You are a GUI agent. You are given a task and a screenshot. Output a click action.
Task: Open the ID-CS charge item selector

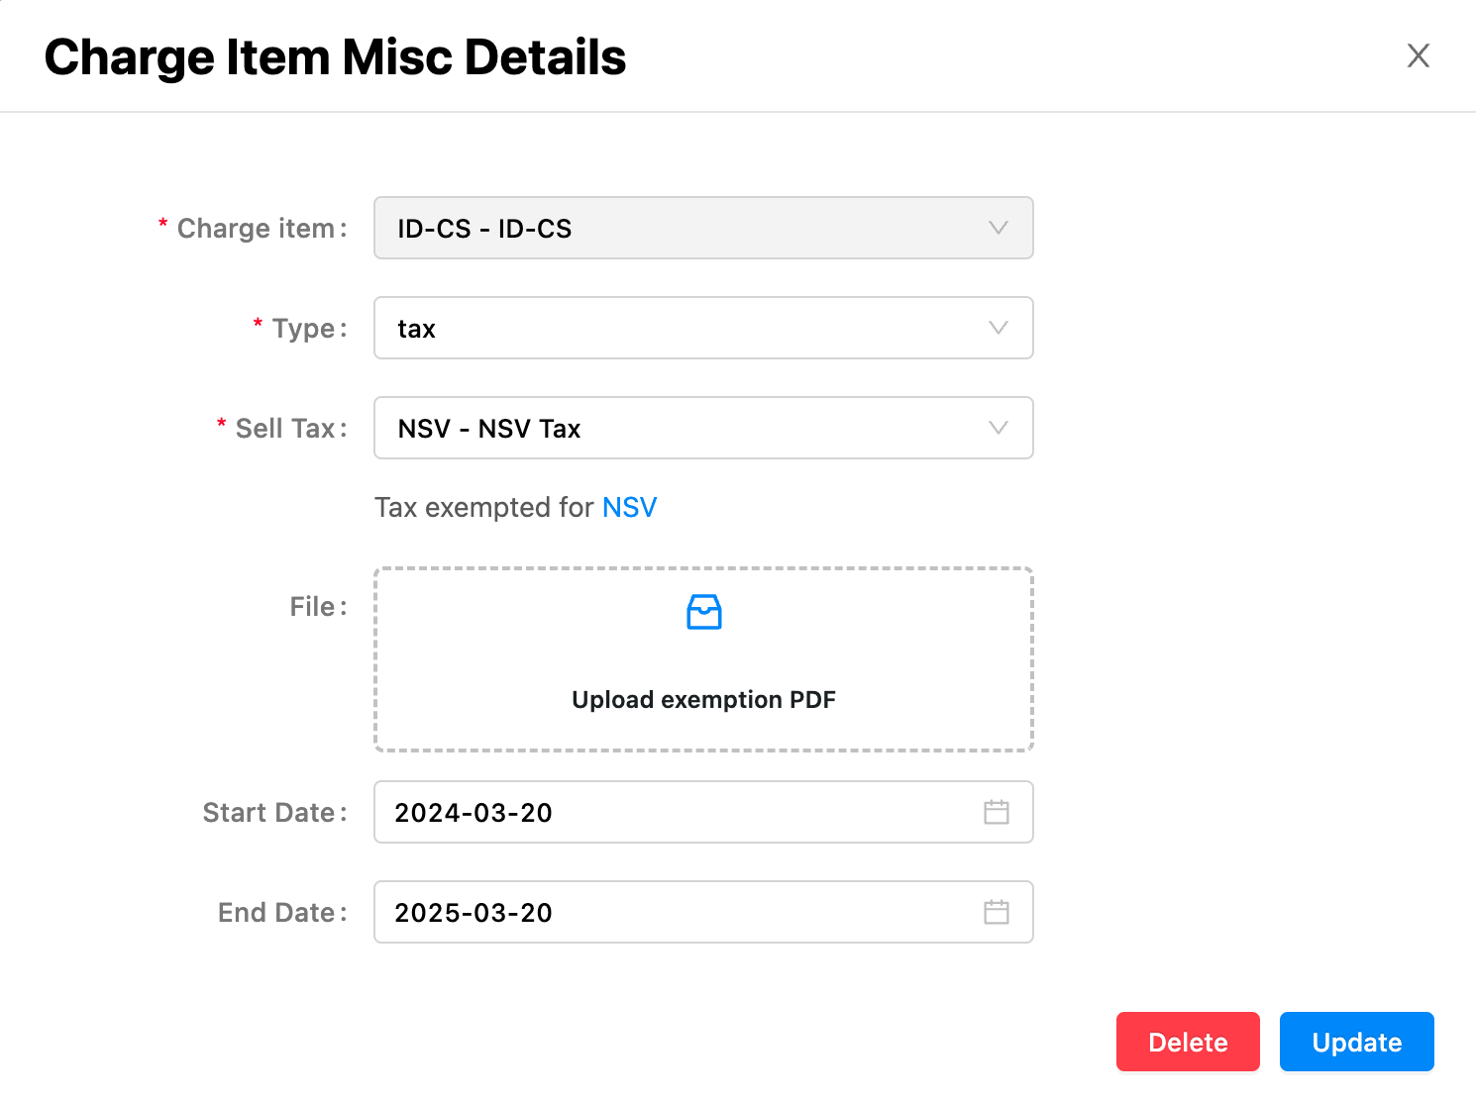click(x=684, y=228)
